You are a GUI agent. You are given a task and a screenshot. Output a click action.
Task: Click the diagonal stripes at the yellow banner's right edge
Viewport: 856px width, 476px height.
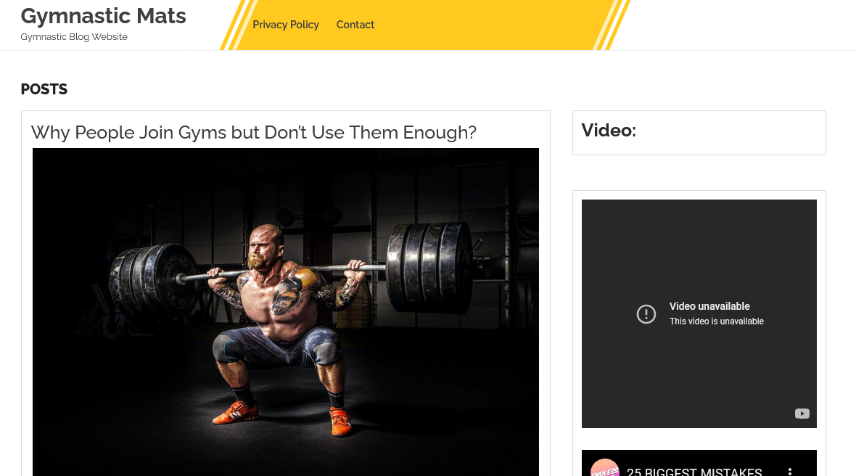coord(612,25)
